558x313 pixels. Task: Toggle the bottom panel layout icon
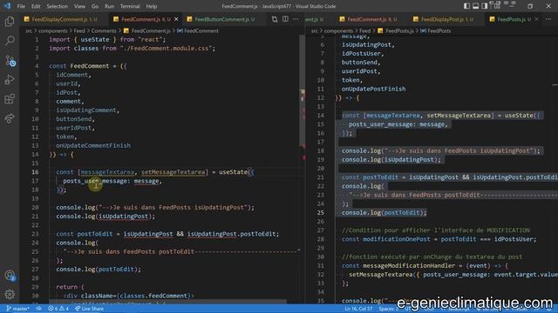(x=475, y=6)
